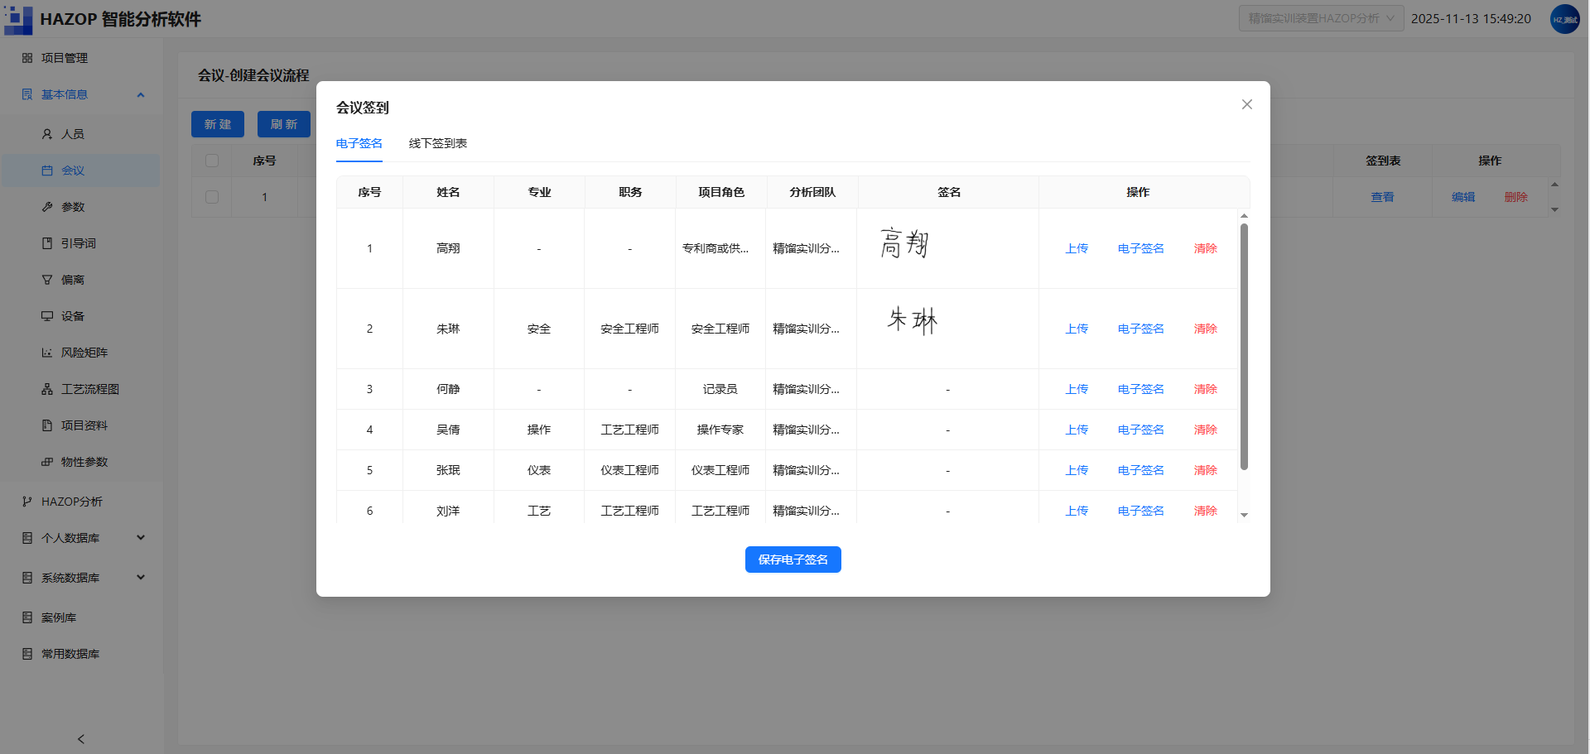The height and width of the screenshot is (754, 1590).
Task: Click the 人员 person icon in sidebar
Action: [x=47, y=134]
